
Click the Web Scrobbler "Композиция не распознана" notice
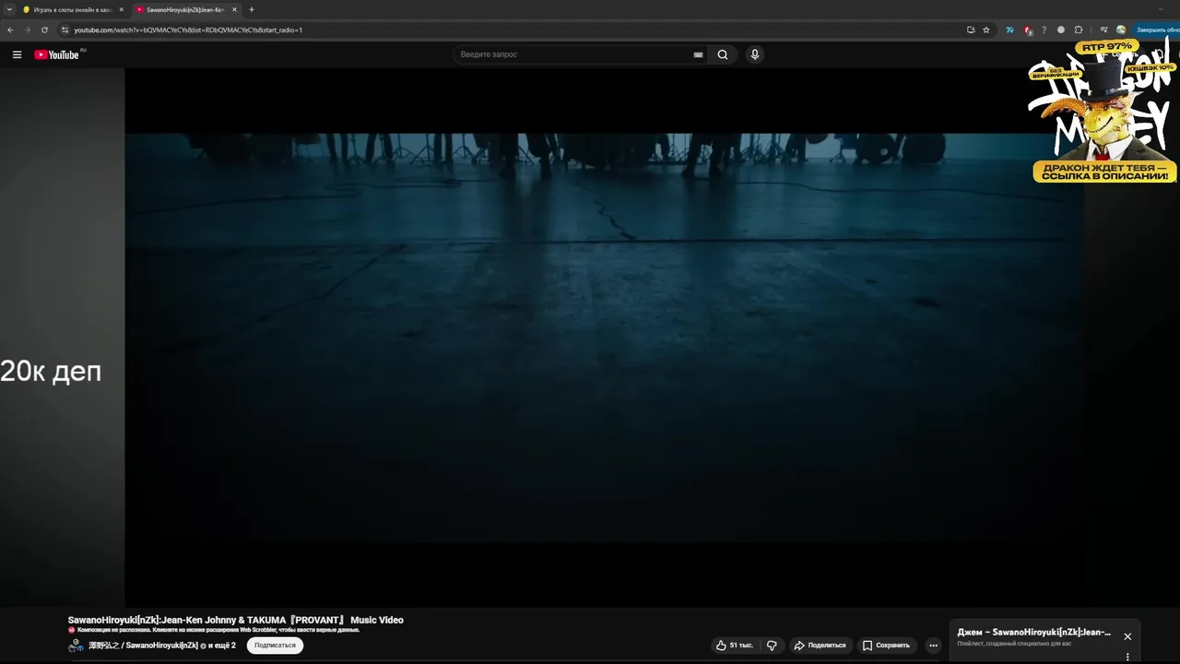tap(214, 630)
